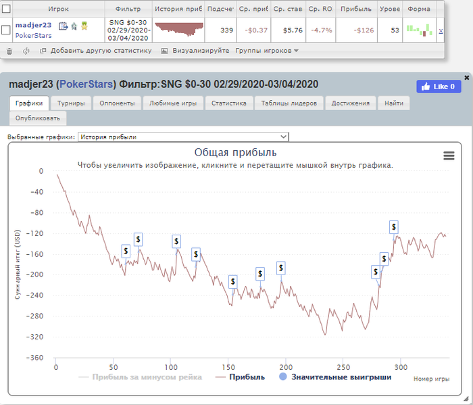Tick the checkbox in madjer23 row
Viewport: 473px width, 405px height.
click(6, 30)
